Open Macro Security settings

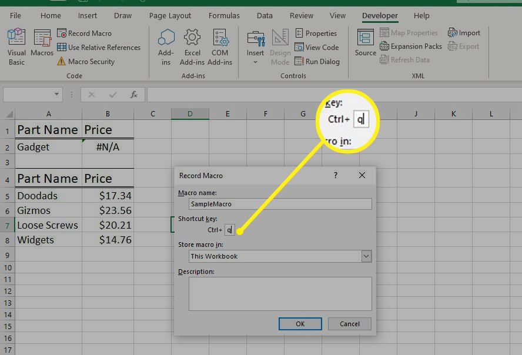coord(86,62)
